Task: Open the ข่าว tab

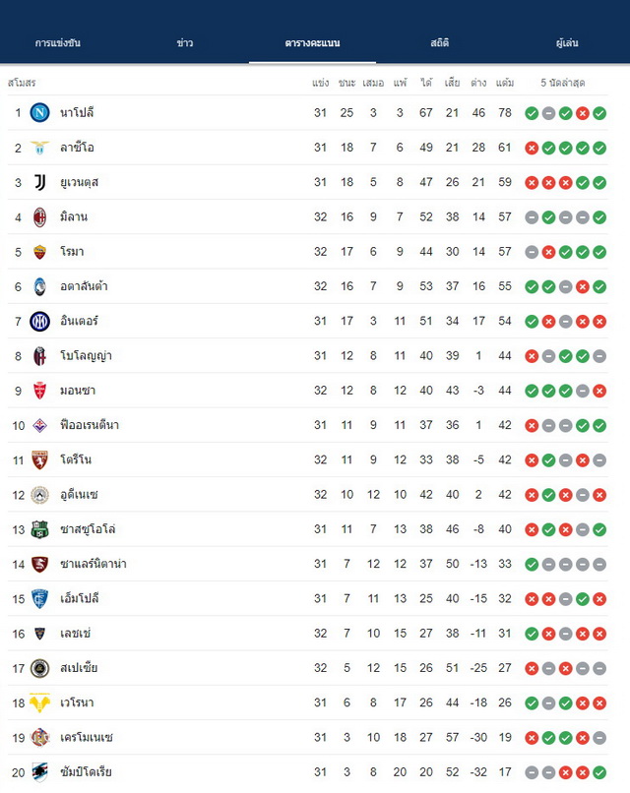Action: pyautogui.click(x=185, y=43)
